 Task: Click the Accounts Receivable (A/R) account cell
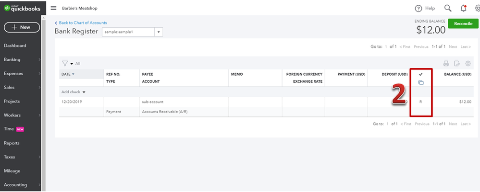tap(165, 112)
